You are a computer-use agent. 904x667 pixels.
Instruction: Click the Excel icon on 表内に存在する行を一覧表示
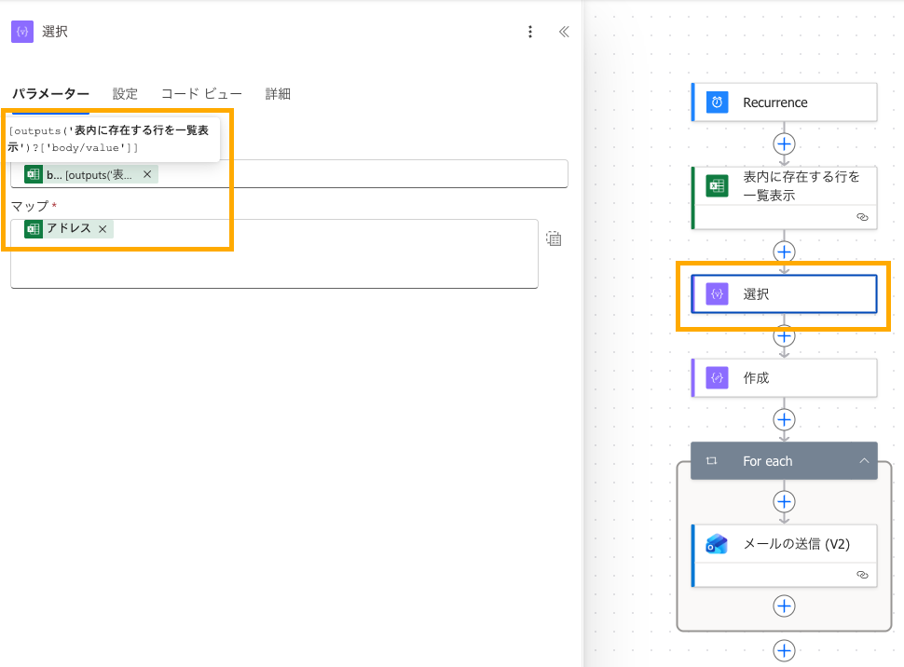[717, 185]
